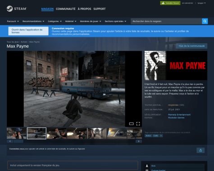Click the thumbnail strip scrollbar handle
Image resolution: width=214 pixels, height=171 pixels.
(x=18, y=141)
